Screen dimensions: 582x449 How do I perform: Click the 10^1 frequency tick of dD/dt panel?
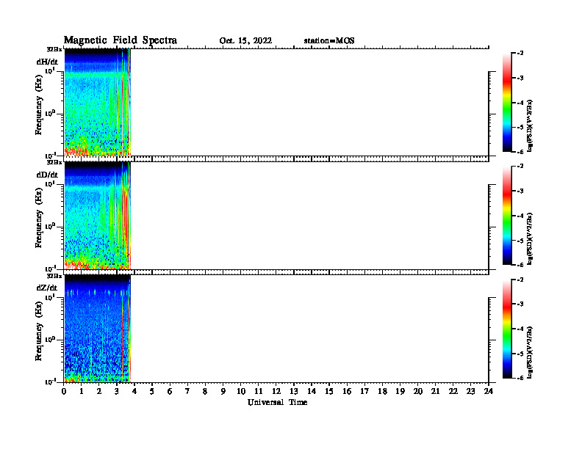click(50, 184)
